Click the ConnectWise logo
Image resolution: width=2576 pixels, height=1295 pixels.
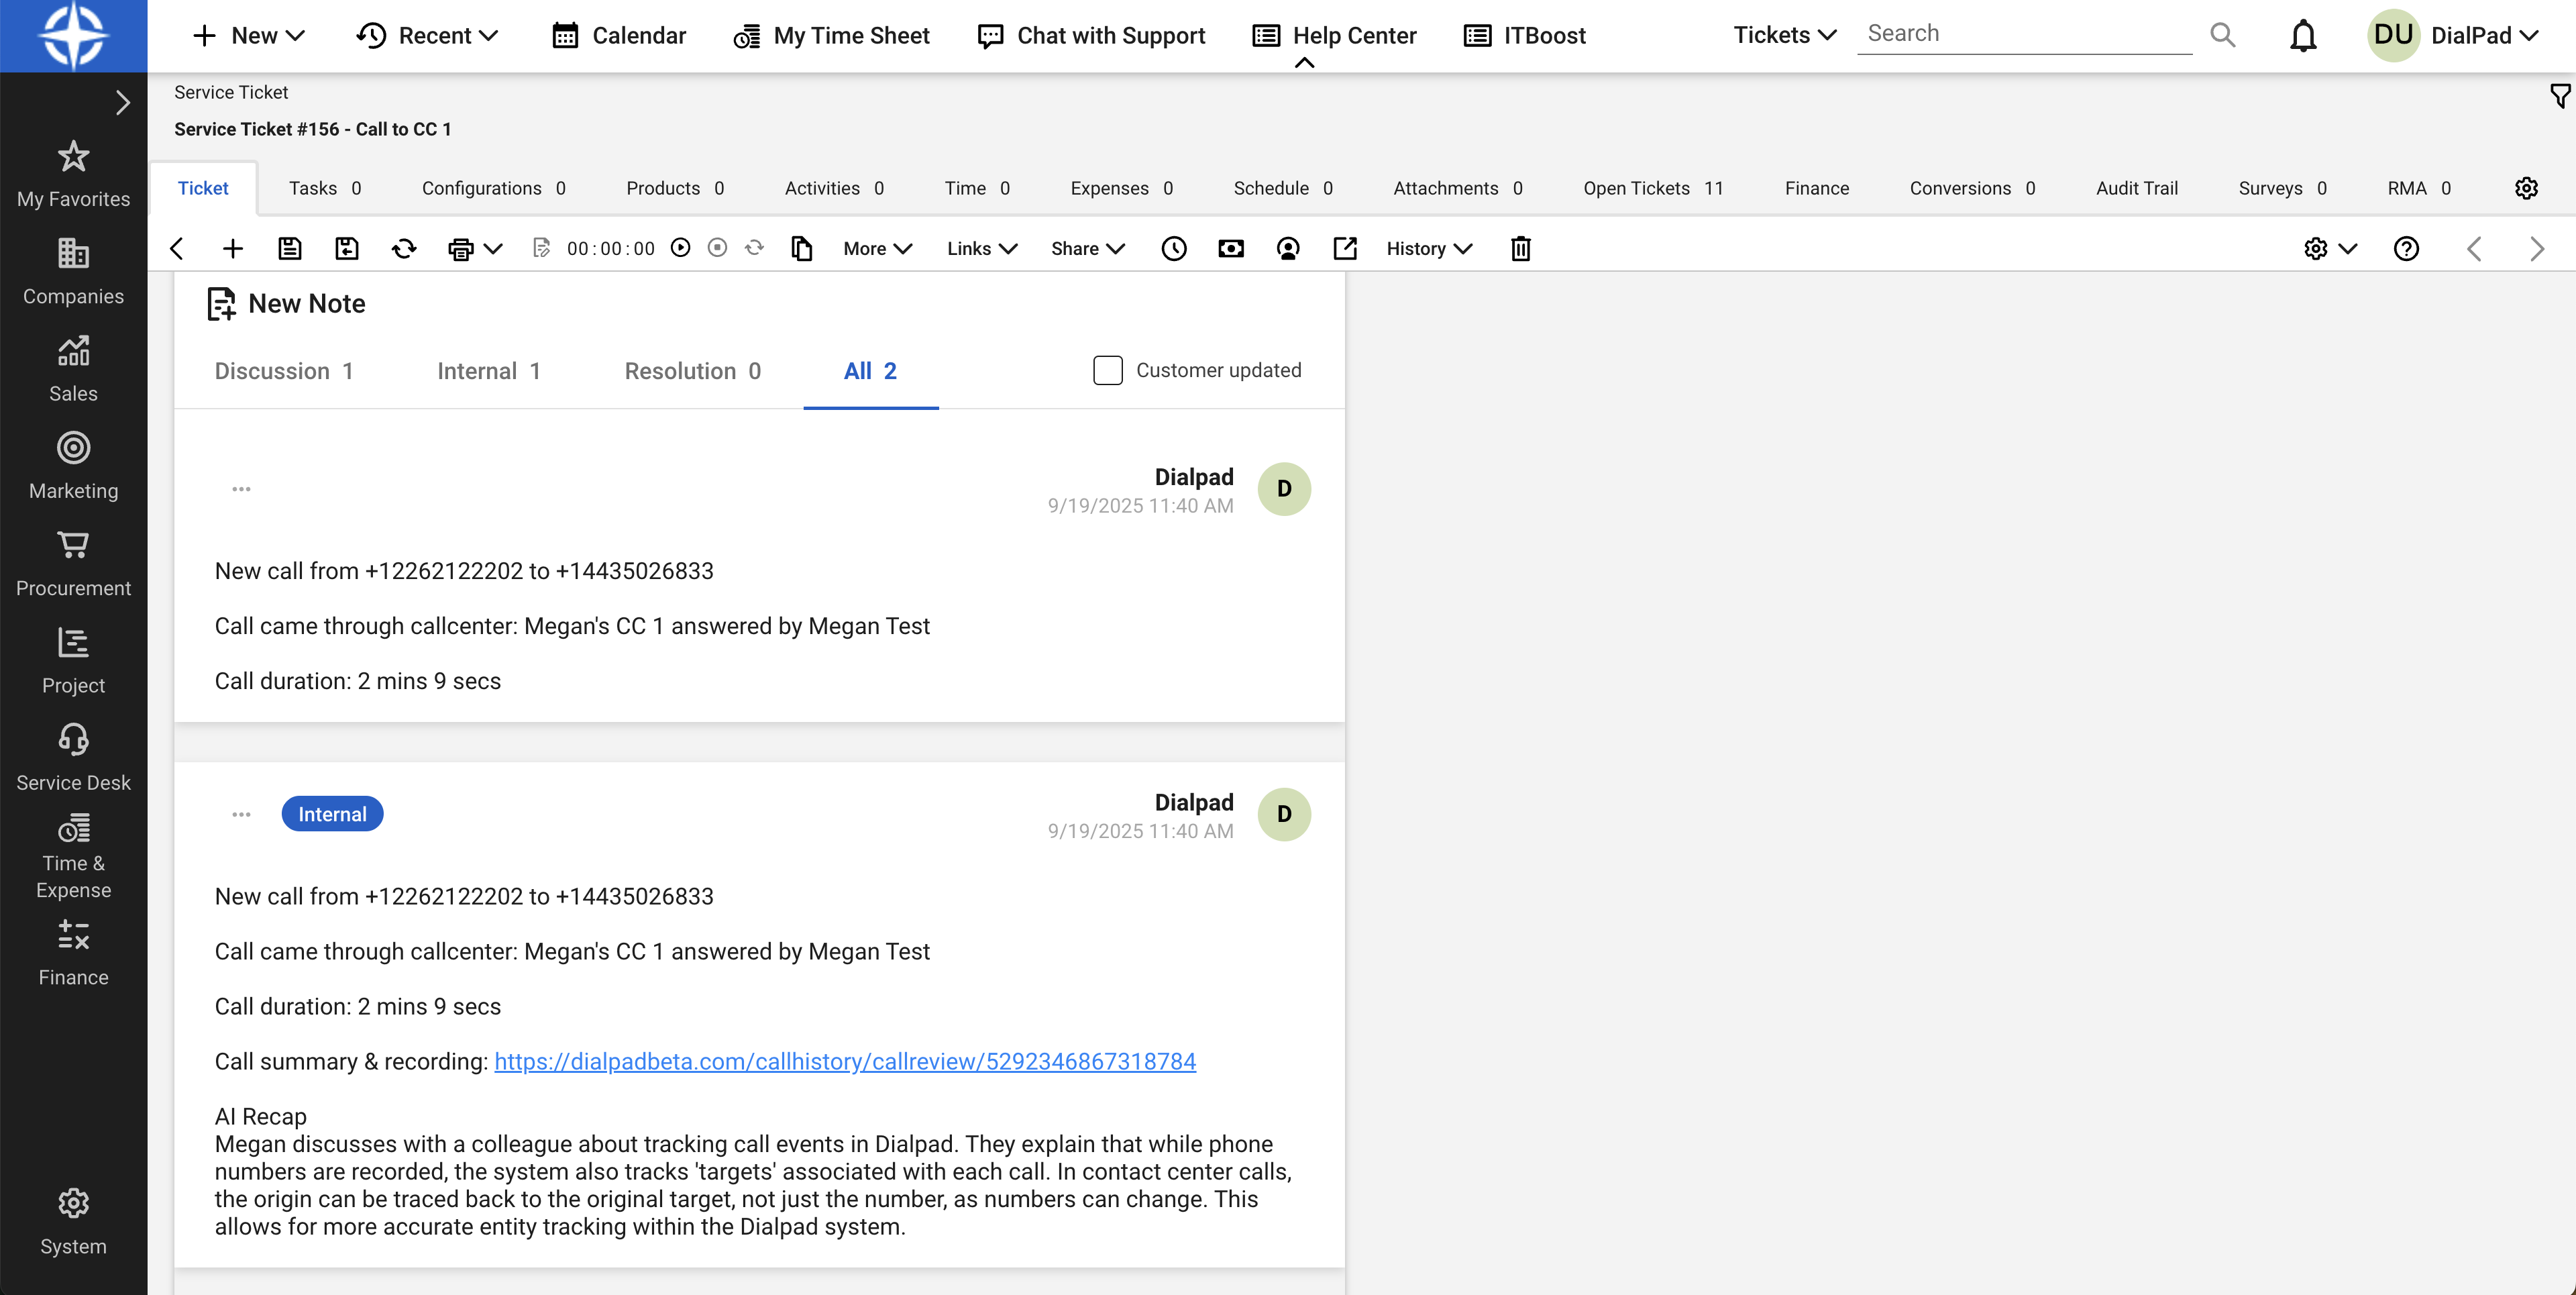(74, 36)
